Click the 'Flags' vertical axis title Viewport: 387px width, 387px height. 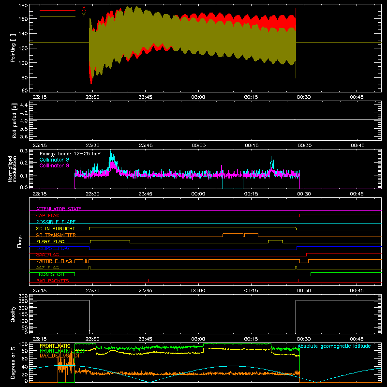20,241
